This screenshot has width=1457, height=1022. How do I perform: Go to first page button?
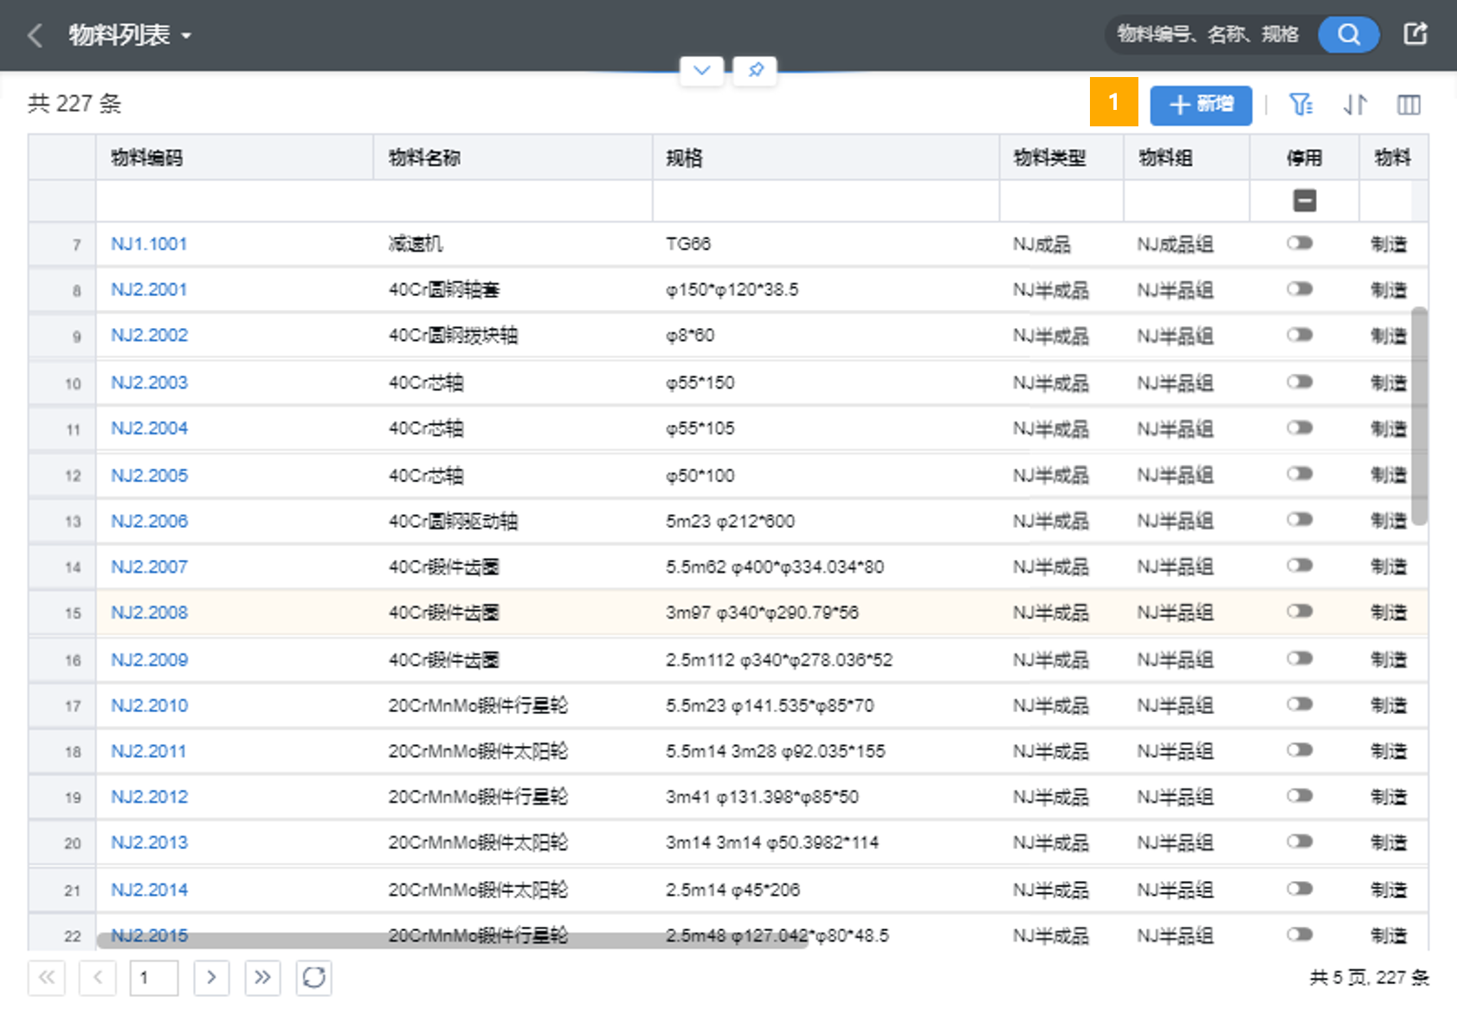(x=47, y=978)
